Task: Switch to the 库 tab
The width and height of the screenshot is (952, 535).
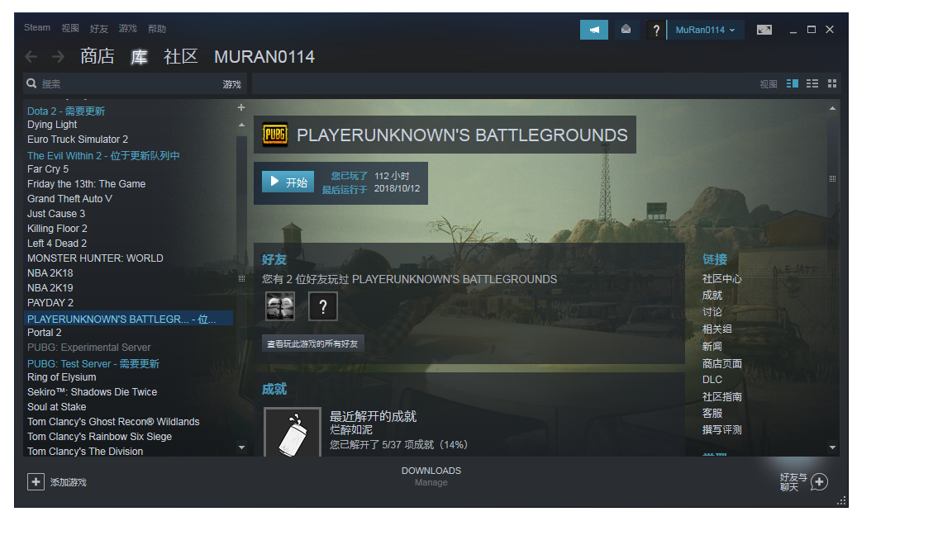Action: 139,57
